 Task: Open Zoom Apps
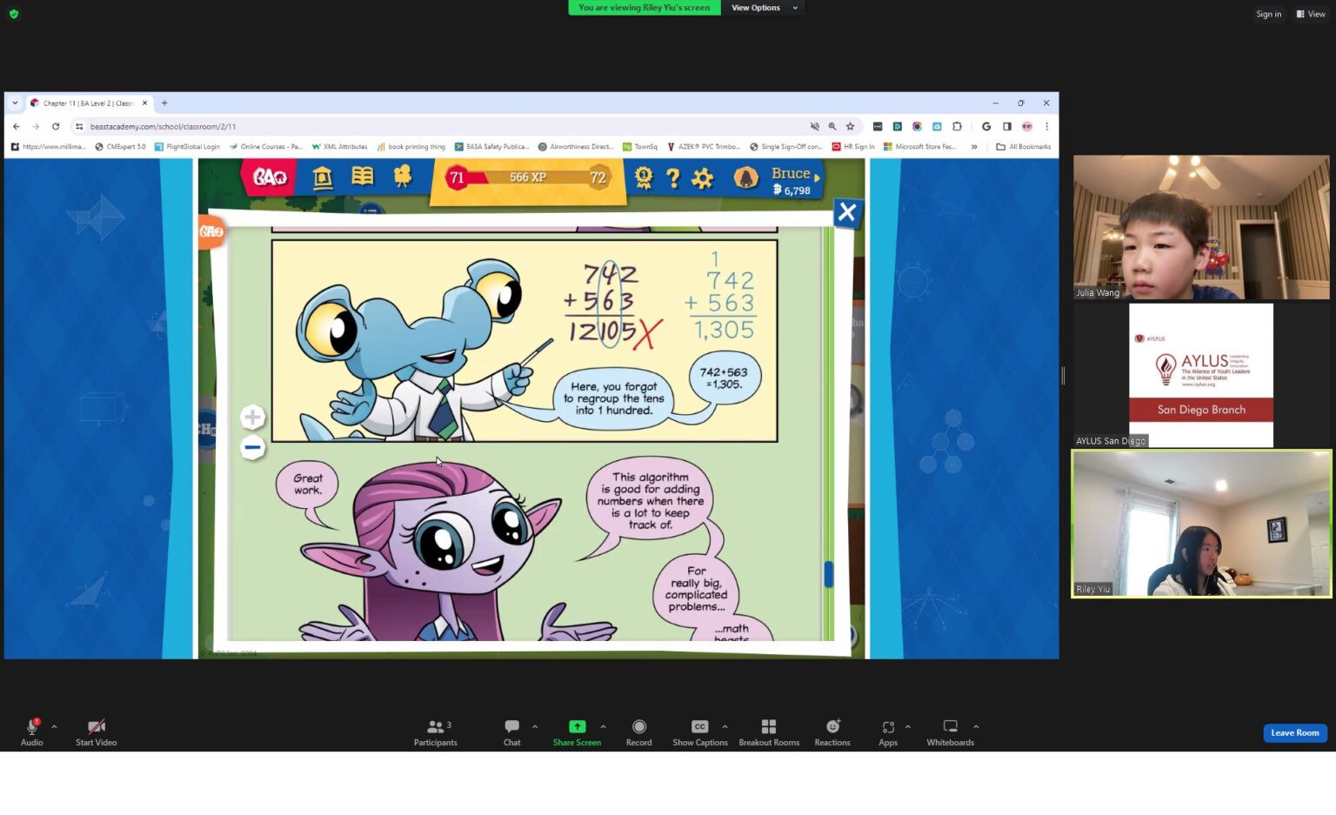click(888, 732)
